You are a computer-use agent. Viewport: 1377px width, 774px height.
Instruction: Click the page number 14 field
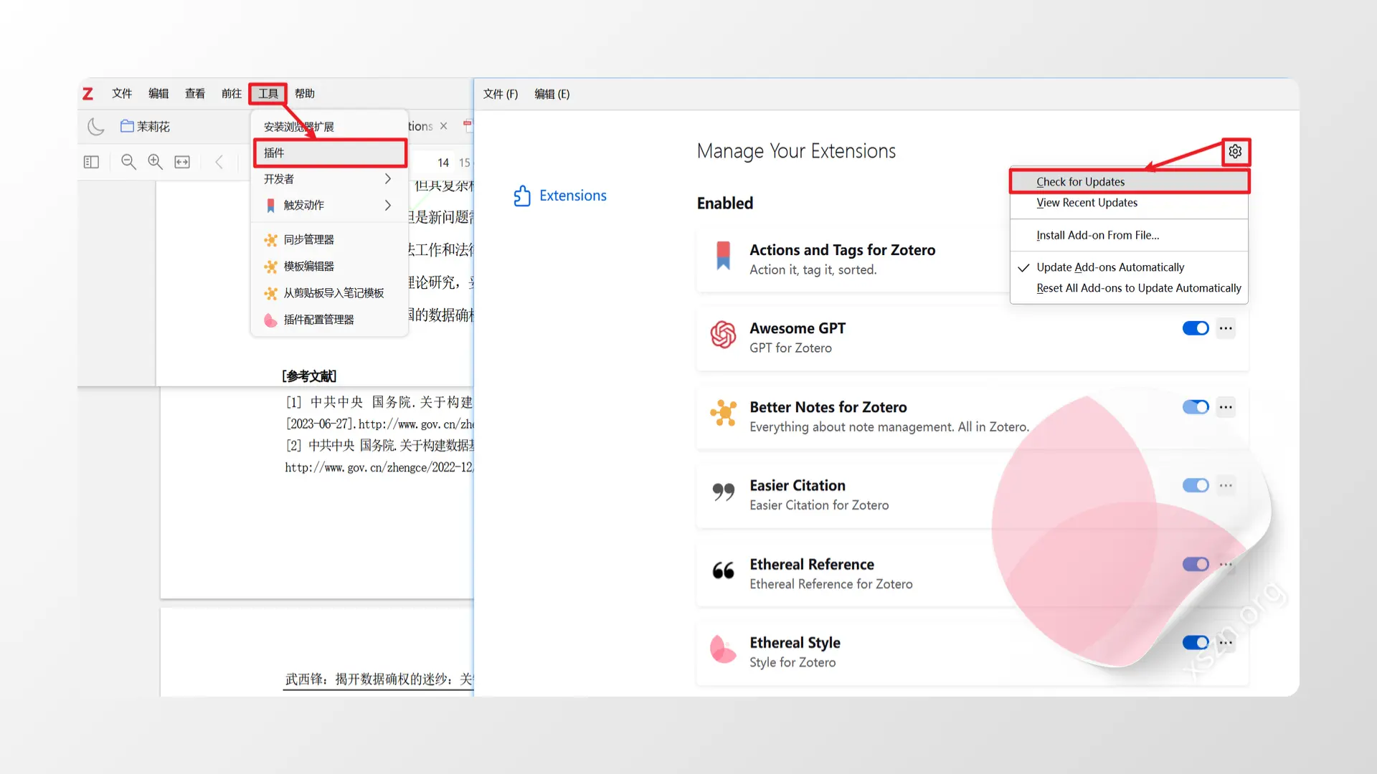[443, 163]
